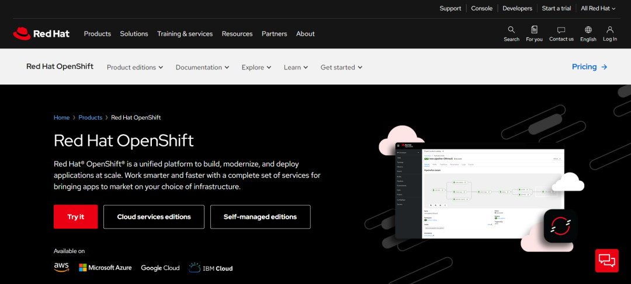The width and height of the screenshot is (631, 284).
Task: Click the Red Hat OpenShift breadcrumb text
Action: point(136,118)
